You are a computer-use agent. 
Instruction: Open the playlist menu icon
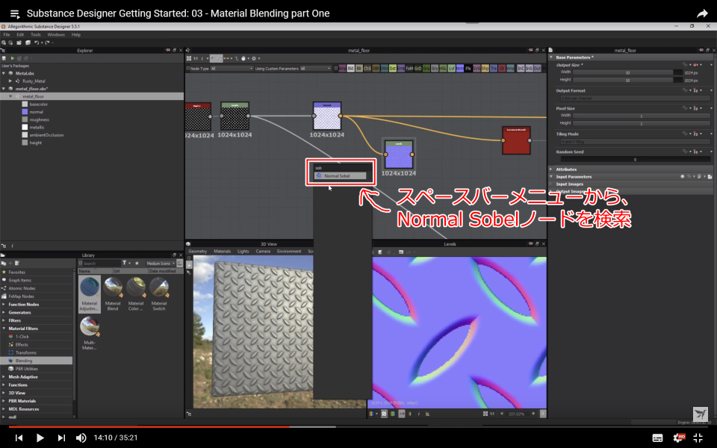(15, 13)
